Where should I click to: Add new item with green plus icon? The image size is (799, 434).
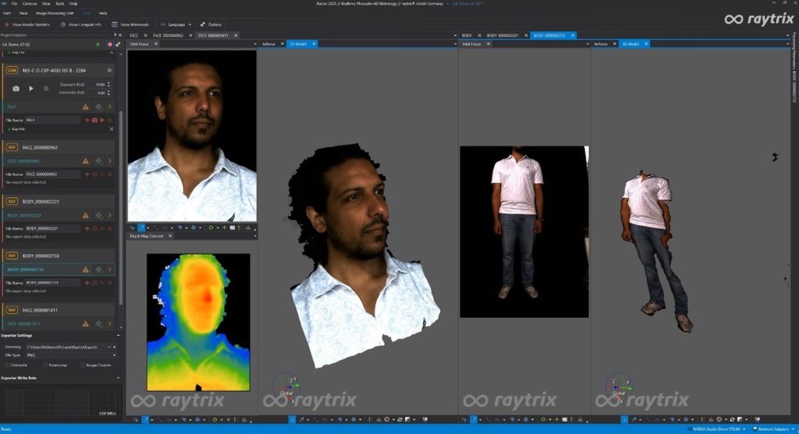98,44
